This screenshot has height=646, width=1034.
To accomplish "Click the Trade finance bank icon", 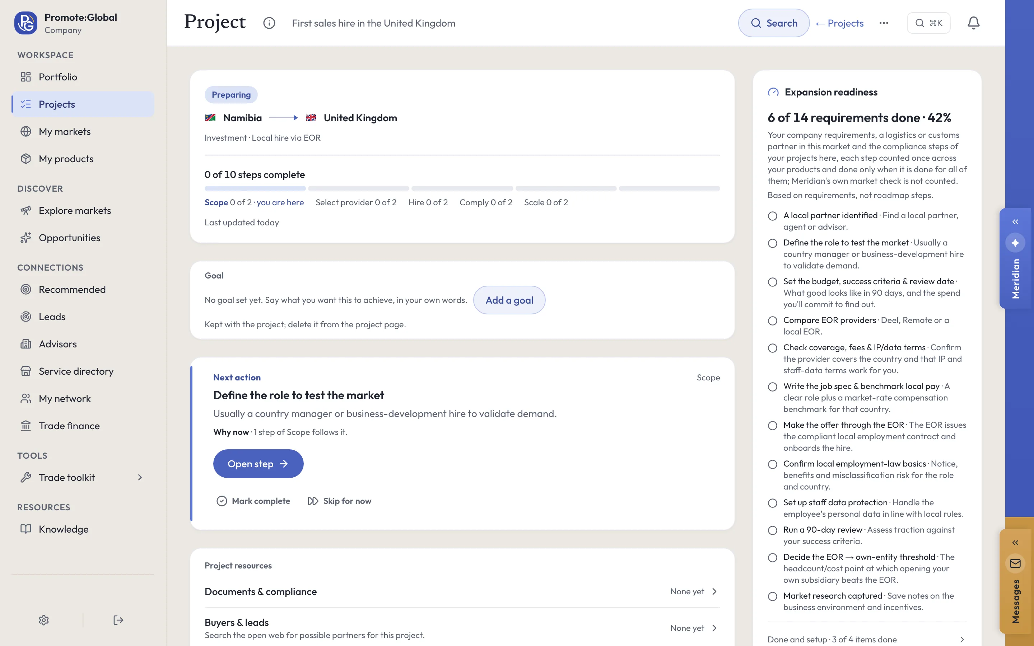I will click(x=25, y=426).
